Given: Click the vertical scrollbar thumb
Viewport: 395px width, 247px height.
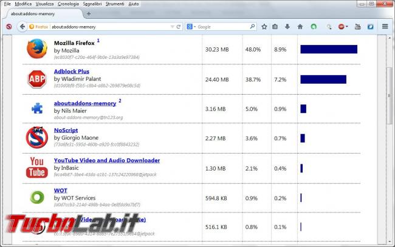Looking at the screenshot, I should [390, 95].
